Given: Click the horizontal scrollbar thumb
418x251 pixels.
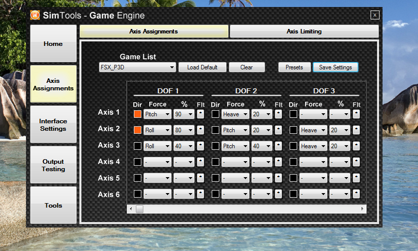Looking at the screenshot, I should point(139,209).
